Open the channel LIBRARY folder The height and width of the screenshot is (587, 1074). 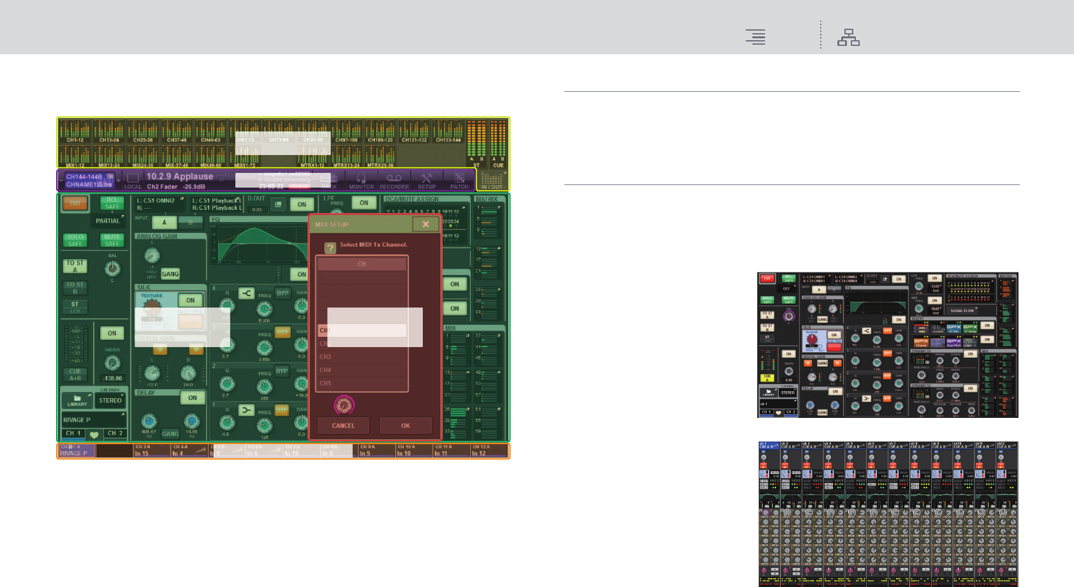tap(77, 401)
